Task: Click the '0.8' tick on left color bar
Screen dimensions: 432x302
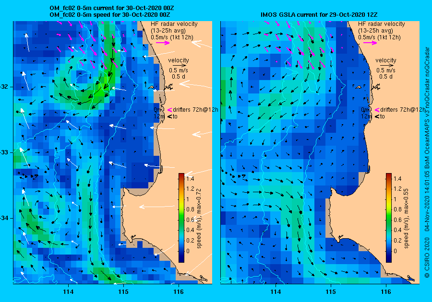Action: coord(190,209)
